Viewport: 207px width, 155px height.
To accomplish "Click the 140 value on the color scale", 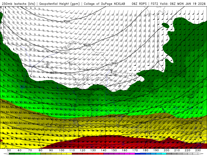I will [x=103, y=150].
